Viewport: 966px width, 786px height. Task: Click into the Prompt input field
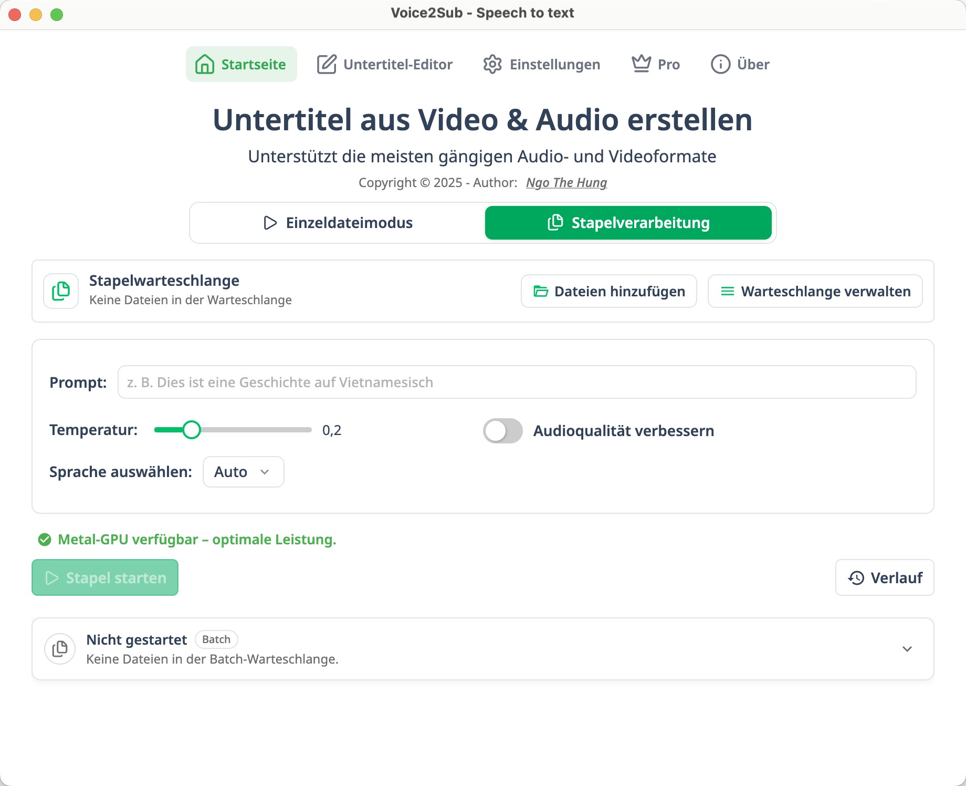(517, 382)
